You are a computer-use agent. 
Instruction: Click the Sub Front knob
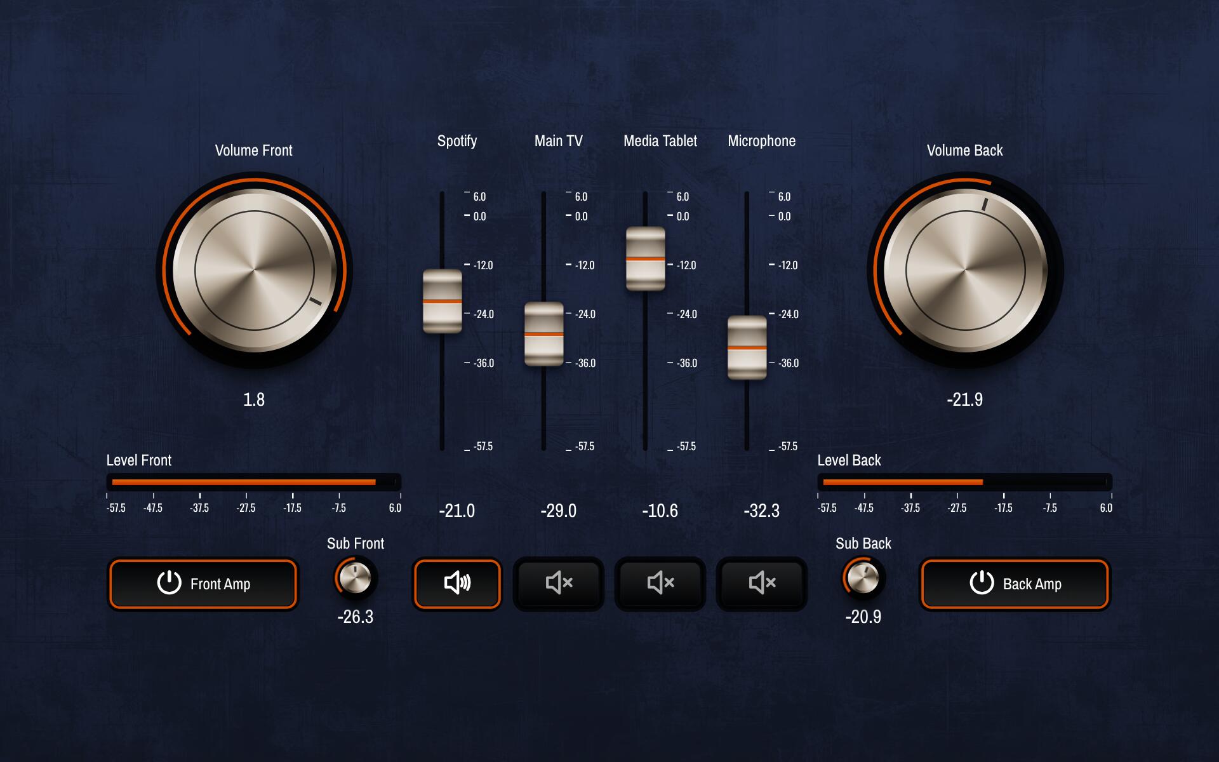tap(355, 578)
